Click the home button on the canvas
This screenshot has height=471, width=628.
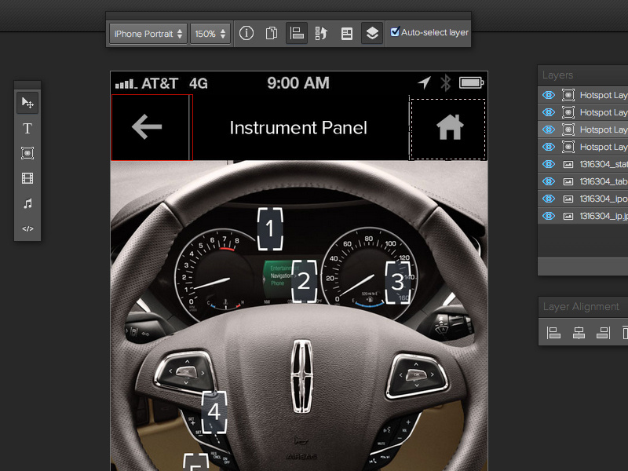pos(449,128)
